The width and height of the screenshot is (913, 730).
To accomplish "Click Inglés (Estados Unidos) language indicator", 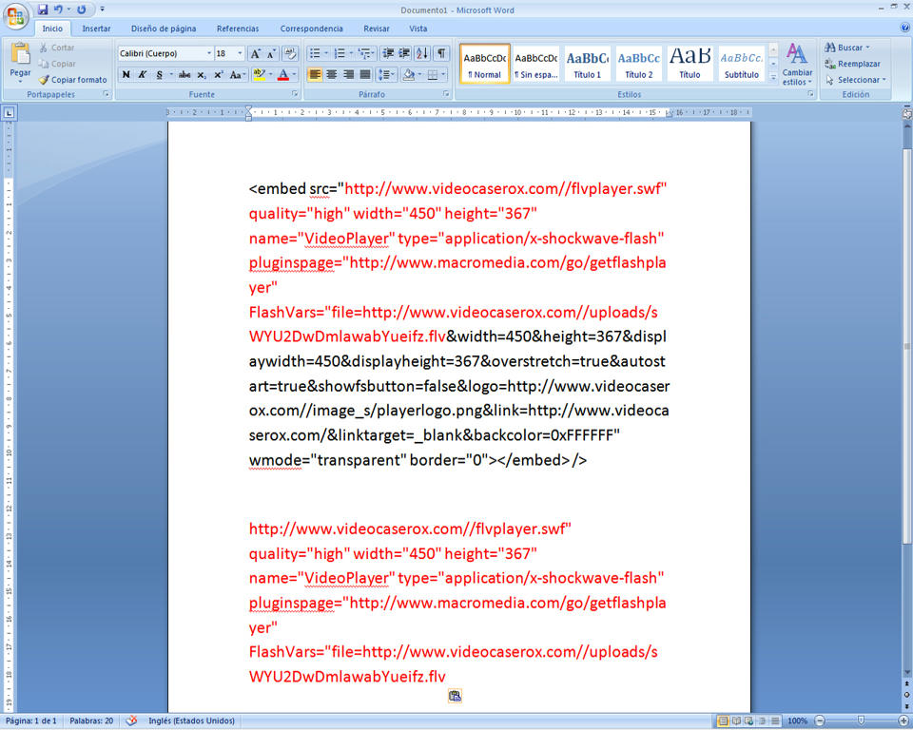I will click(191, 721).
